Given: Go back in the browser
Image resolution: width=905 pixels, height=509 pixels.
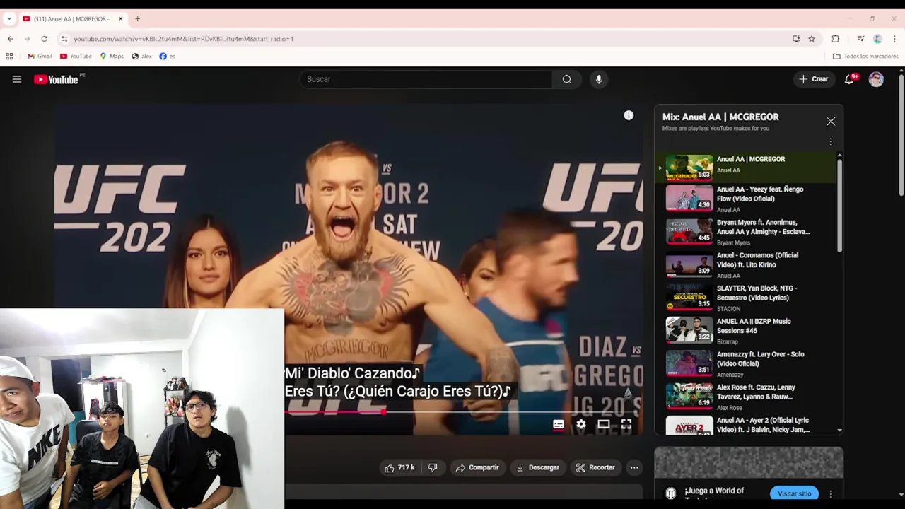Looking at the screenshot, I should [x=10, y=39].
